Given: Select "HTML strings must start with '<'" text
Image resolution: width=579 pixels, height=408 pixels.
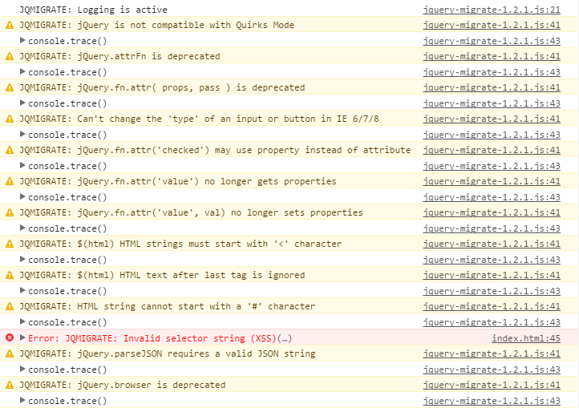Looking at the screenshot, I should pos(204,244).
